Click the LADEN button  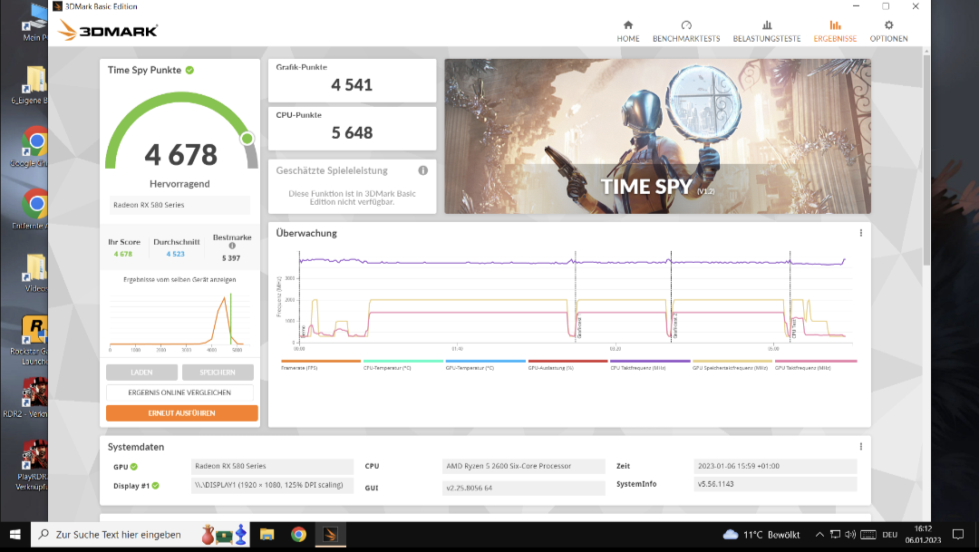(141, 373)
